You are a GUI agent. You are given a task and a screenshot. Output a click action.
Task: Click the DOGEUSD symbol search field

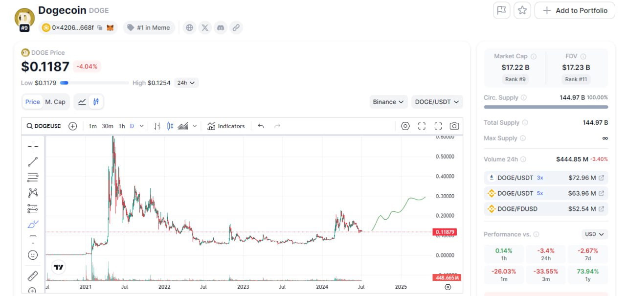coord(44,126)
